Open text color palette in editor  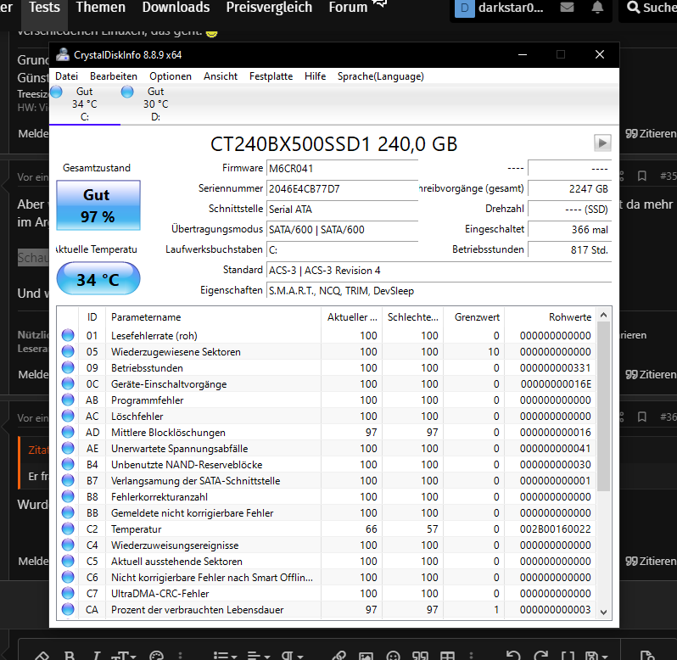(156, 656)
